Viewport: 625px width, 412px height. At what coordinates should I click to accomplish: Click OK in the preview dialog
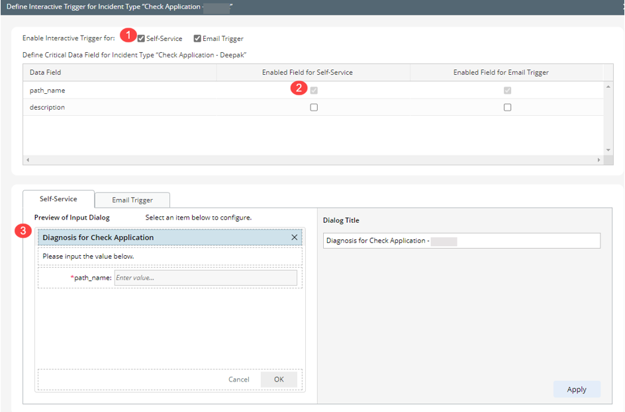[x=279, y=380]
